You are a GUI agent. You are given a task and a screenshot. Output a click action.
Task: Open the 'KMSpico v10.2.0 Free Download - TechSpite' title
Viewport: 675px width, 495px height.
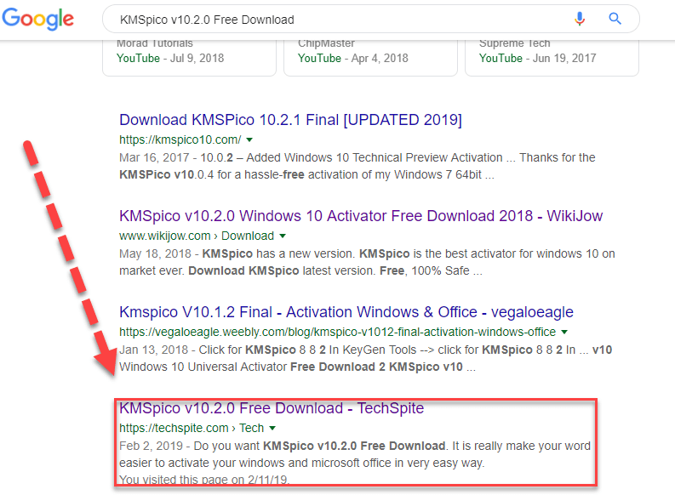point(272,408)
